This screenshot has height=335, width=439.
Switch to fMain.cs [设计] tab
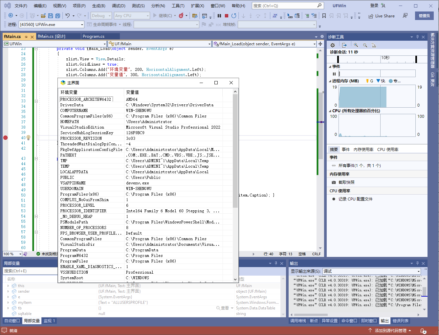(x=52, y=36)
